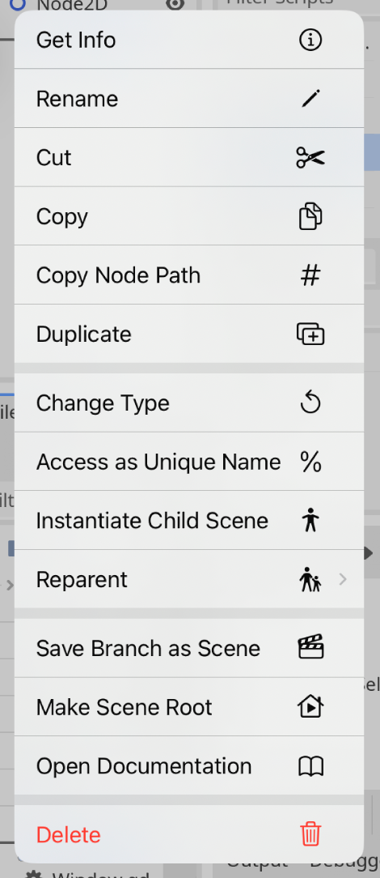Expand the Reparent submenu chevron
380x878 pixels.
(343, 580)
